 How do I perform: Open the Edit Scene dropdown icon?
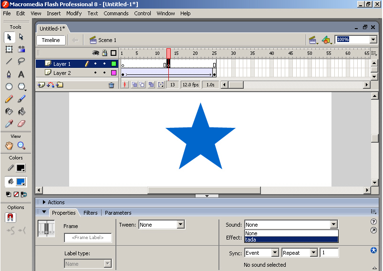click(313, 40)
